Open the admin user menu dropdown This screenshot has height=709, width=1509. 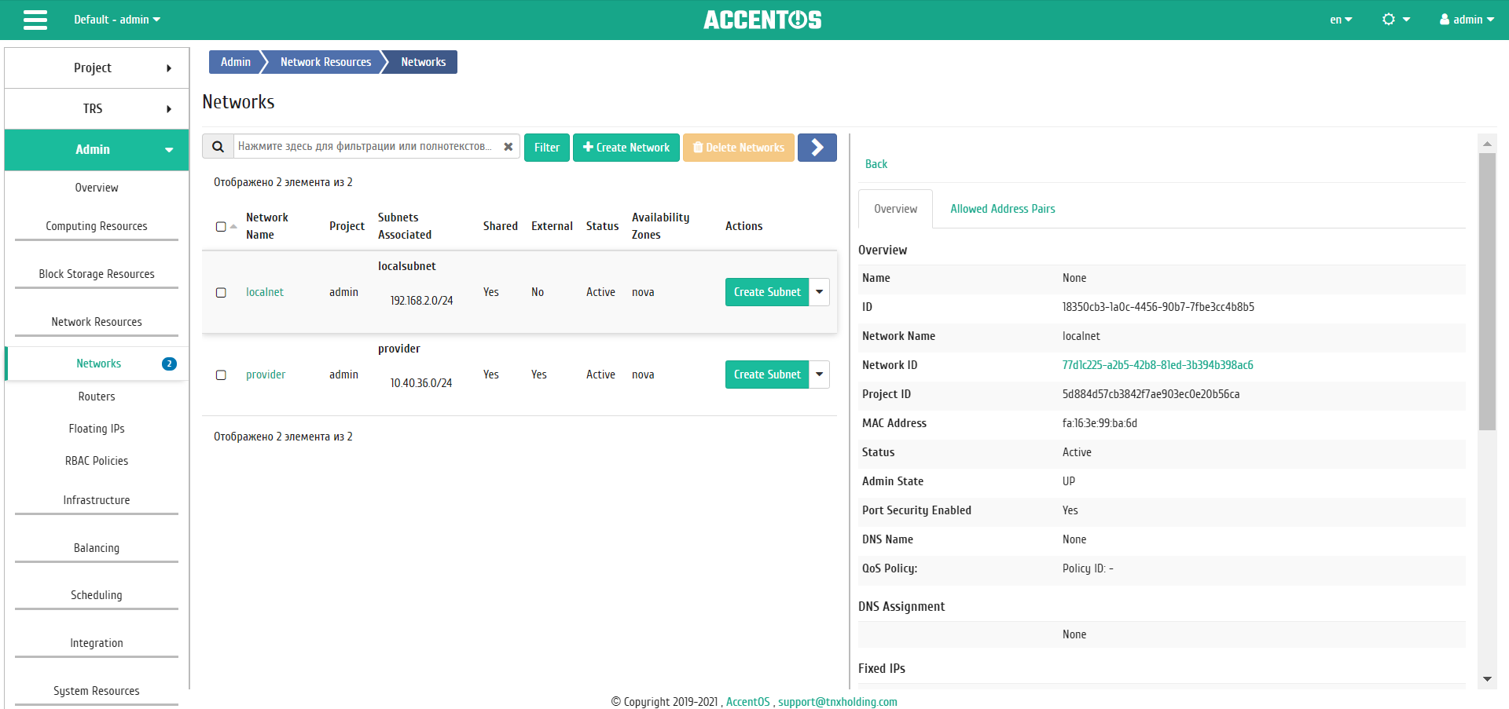pyautogui.click(x=1467, y=20)
